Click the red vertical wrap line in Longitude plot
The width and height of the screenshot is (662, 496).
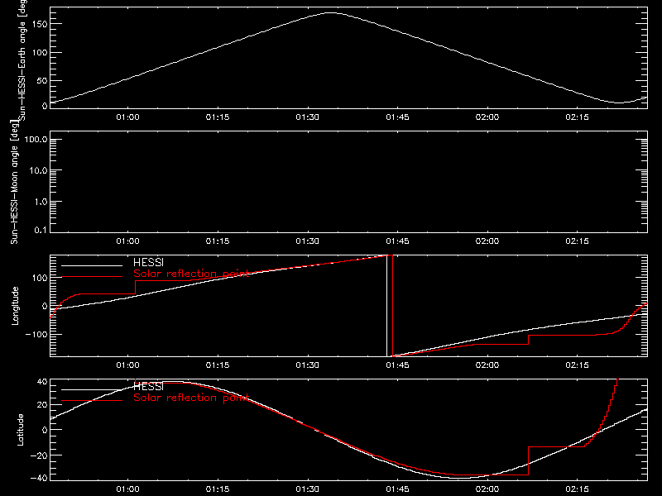[x=392, y=306]
